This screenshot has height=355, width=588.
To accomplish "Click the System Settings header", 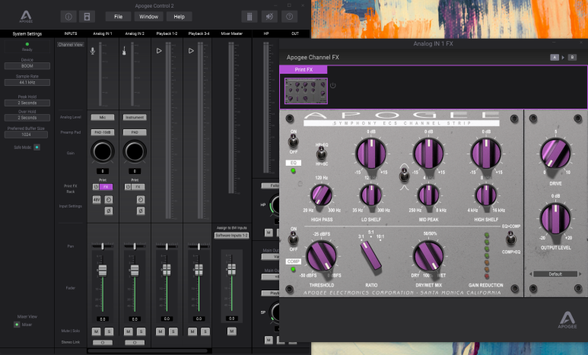I will point(27,33).
